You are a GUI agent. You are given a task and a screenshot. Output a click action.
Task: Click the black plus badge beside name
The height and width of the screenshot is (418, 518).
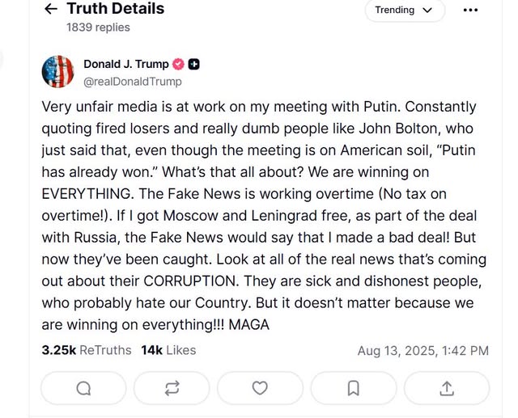[194, 65]
